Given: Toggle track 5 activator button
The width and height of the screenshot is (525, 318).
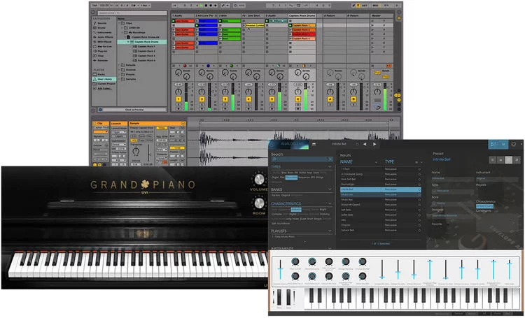Looking at the screenshot, I should pyautogui.click(x=272, y=99).
